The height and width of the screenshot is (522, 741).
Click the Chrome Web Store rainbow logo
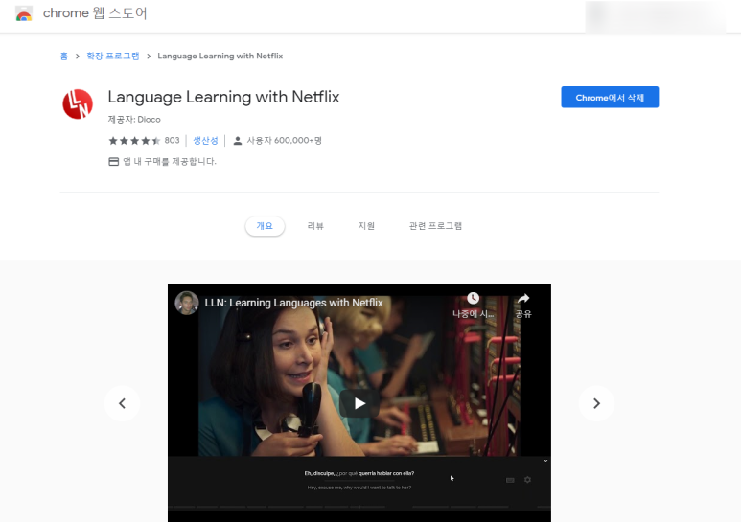click(x=24, y=13)
